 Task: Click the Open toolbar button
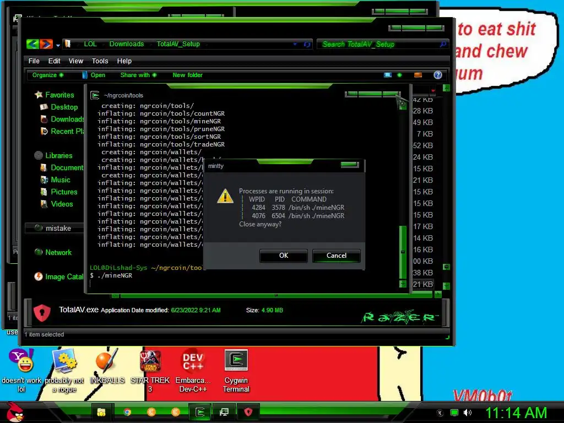pos(94,75)
